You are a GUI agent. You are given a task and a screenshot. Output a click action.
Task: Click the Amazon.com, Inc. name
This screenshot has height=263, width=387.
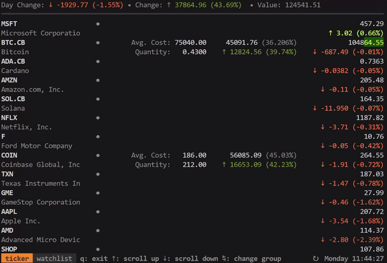tap(33, 90)
